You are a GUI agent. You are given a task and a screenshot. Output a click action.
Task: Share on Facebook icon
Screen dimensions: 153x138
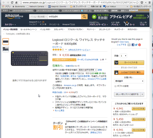coord(133,45)
